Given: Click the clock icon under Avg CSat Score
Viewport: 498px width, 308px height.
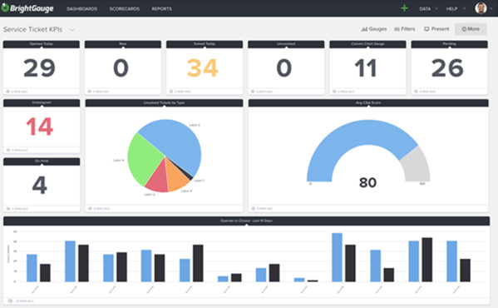Looking at the screenshot, I should 253,208.
